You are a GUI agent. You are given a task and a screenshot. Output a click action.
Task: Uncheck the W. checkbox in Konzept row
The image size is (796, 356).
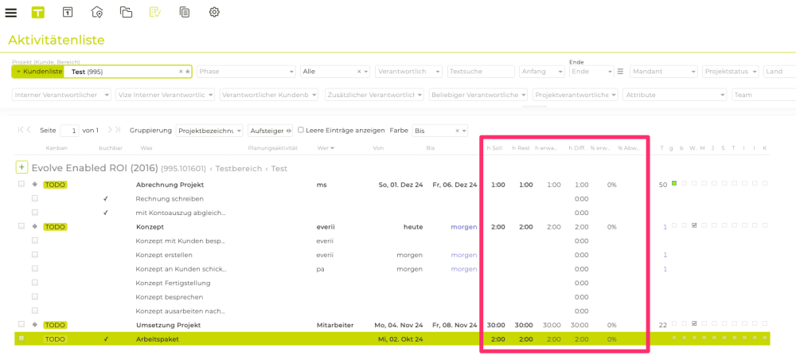(x=693, y=225)
